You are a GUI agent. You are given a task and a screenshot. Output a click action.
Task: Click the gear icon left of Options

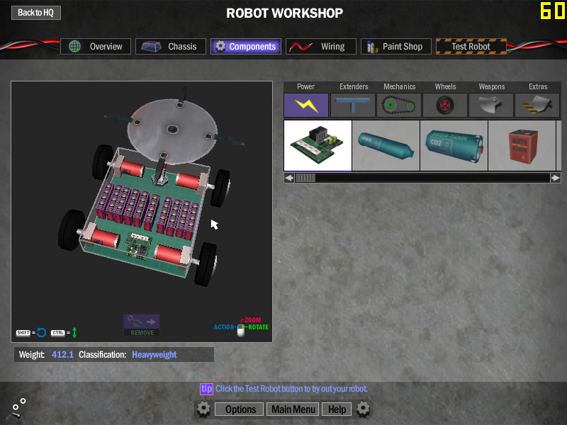203,409
